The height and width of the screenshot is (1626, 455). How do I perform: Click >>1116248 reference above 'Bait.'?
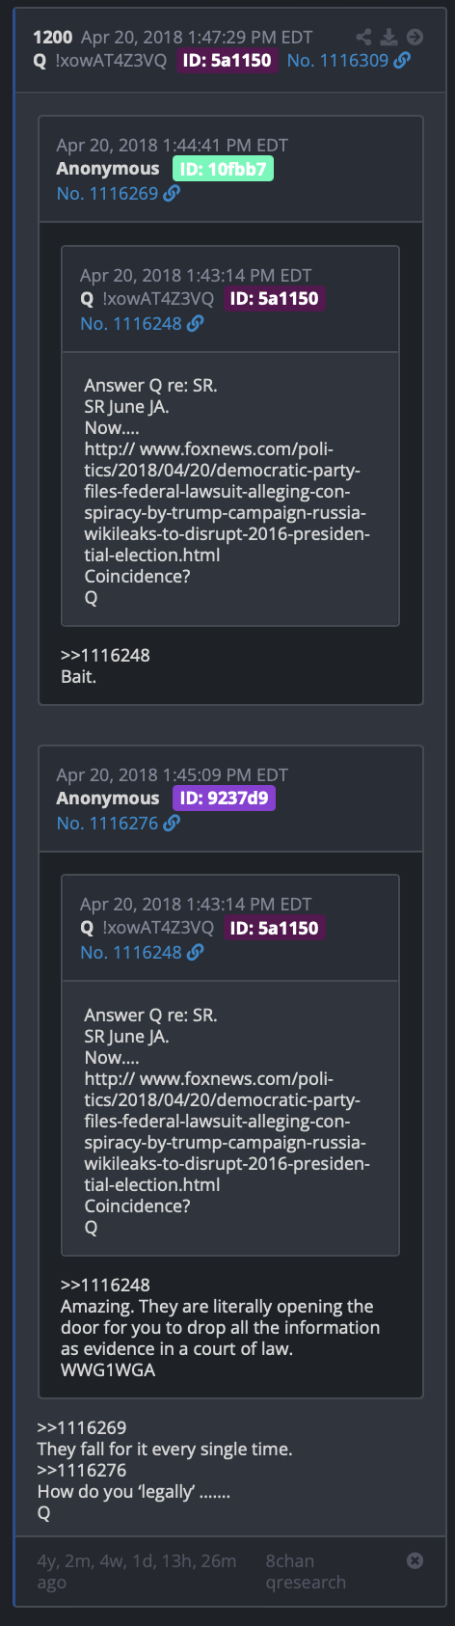tap(105, 655)
